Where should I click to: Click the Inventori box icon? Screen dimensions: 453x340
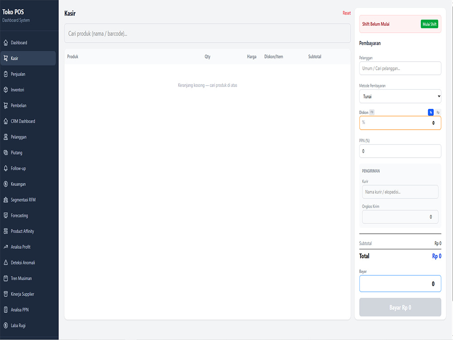pyautogui.click(x=6, y=90)
